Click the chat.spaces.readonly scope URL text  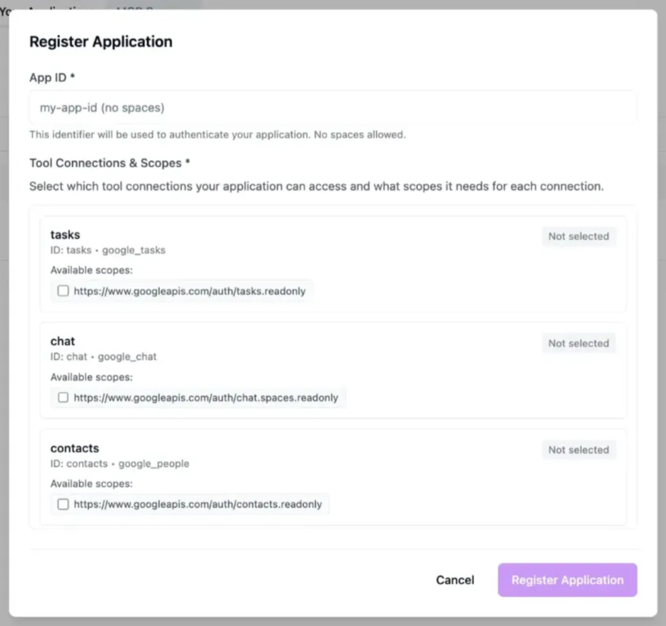tap(206, 398)
